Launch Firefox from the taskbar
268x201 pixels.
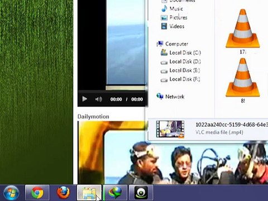click(63, 193)
